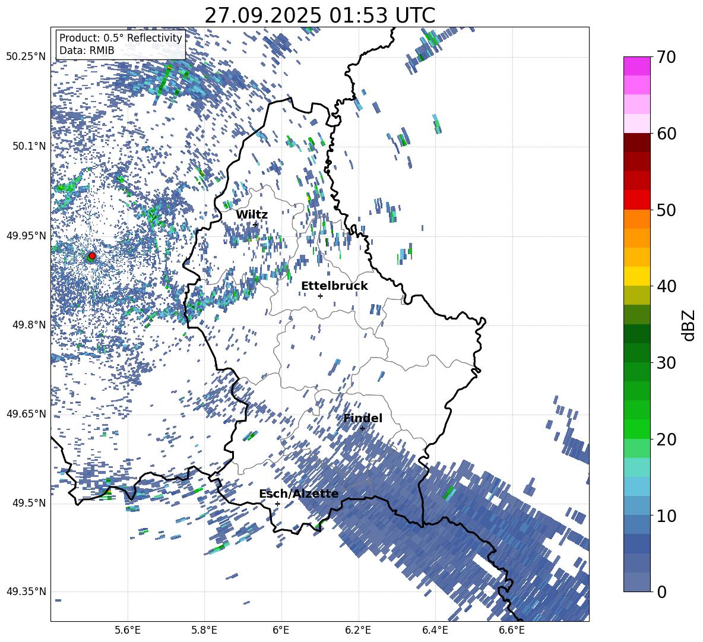Viewport: 703px width, 642px height.
Task: Click the 50.25°N latitude label
Action: tap(26, 57)
